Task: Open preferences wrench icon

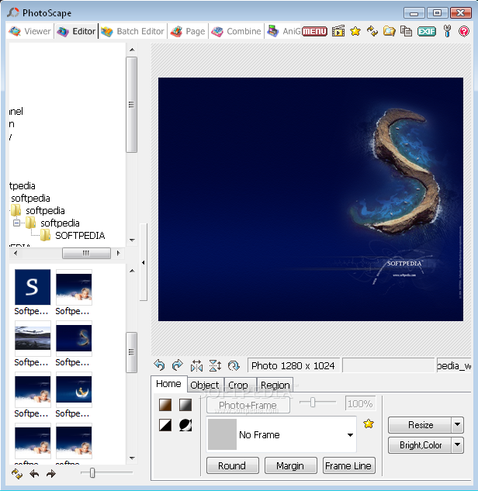Action: tap(447, 31)
